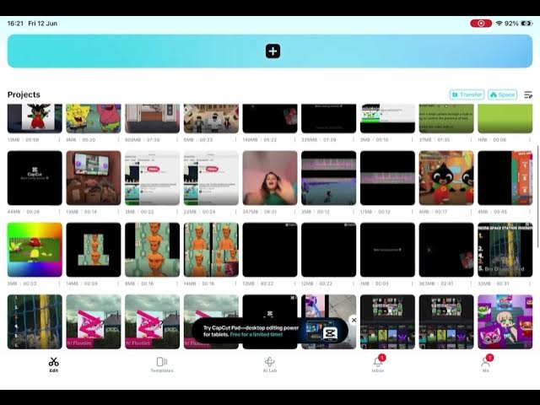Open more options for 13MB 00:59 project
Screen dimensions: 540x405
(x=59, y=140)
